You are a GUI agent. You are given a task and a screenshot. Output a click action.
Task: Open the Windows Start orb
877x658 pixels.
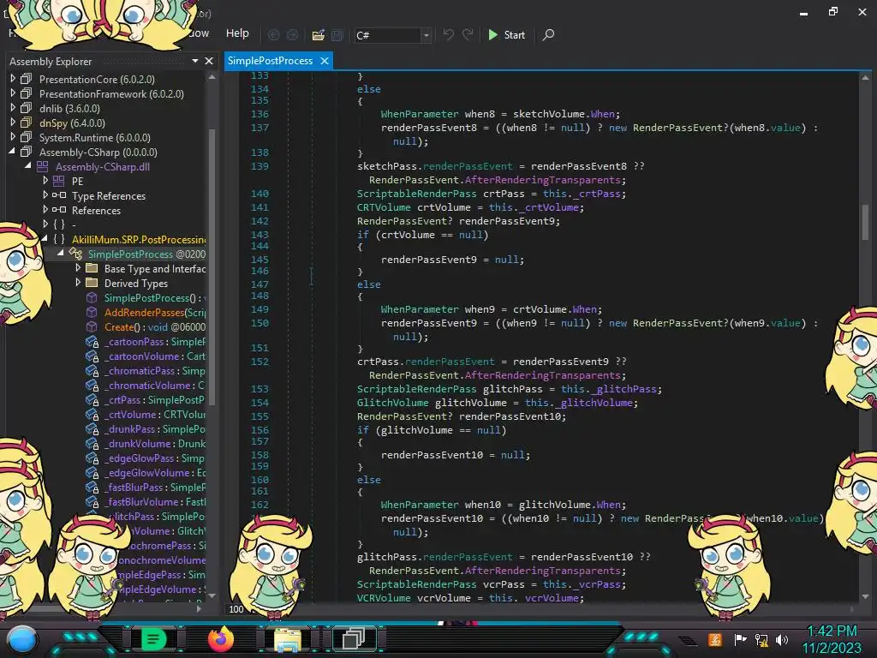(x=22, y=640)
